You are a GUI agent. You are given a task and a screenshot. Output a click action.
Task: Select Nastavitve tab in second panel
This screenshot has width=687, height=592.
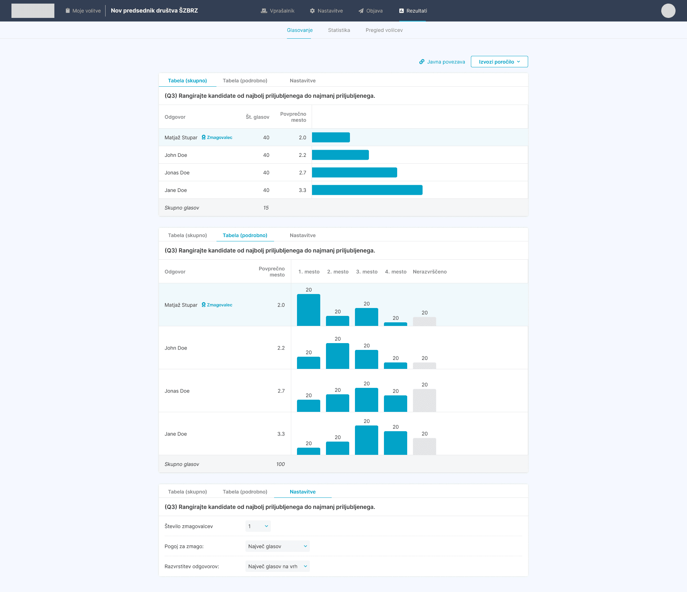click(302, 235)
